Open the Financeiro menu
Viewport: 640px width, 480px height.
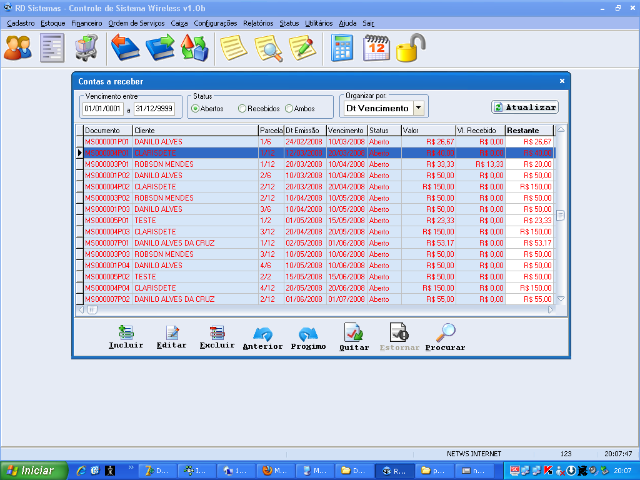click(x=86, y=23)
